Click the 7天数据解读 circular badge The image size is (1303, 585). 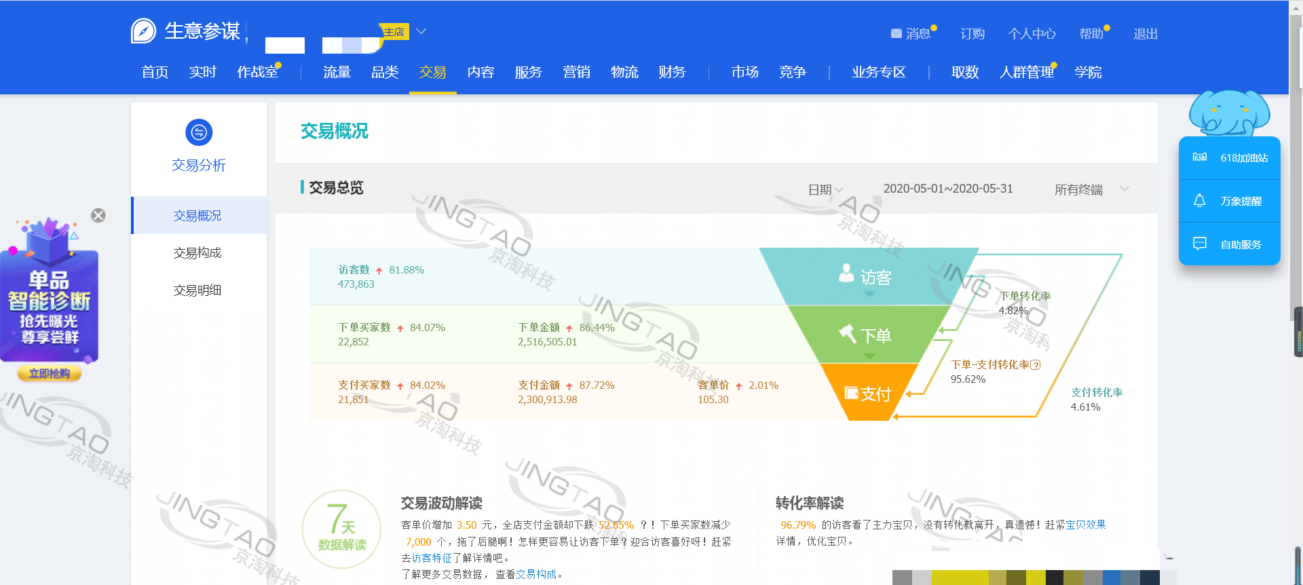coord(342,530)
